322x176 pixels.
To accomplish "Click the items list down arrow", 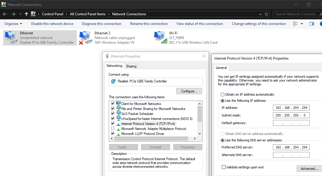I will click(x=199, y=134).
